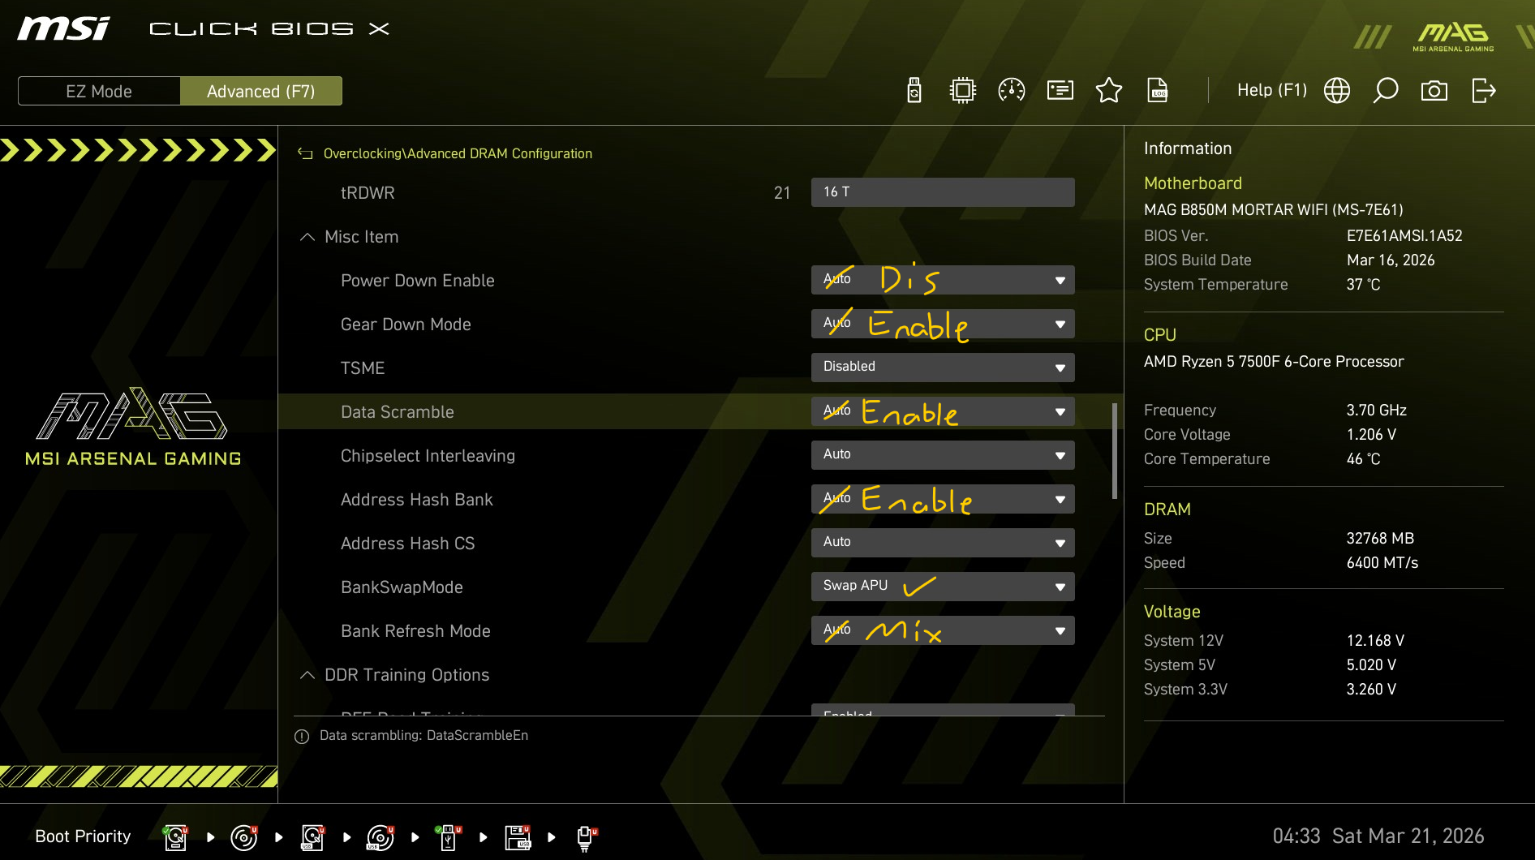Open the profile card icon

1060,90
